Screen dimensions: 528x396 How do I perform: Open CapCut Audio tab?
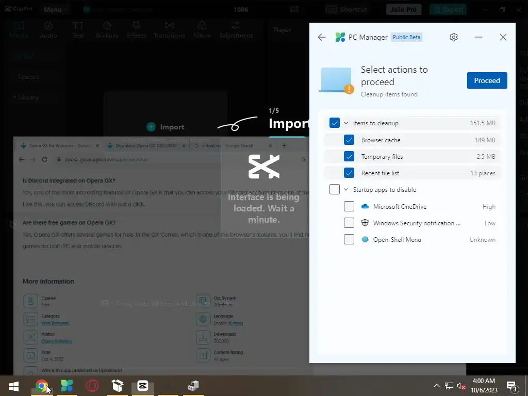[x=48, y=30]
